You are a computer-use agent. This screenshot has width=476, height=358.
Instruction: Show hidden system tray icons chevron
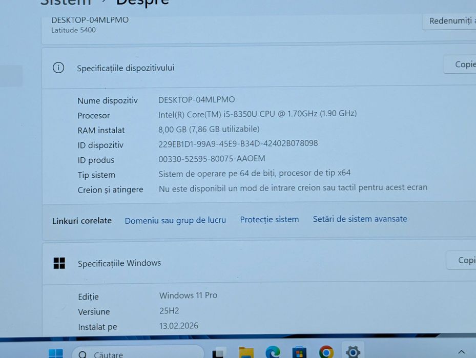point(461,352)
